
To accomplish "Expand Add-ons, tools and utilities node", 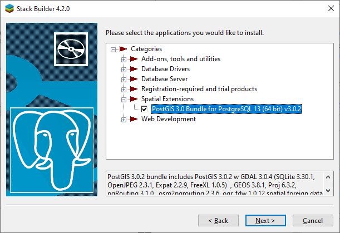I will (124, 60).
